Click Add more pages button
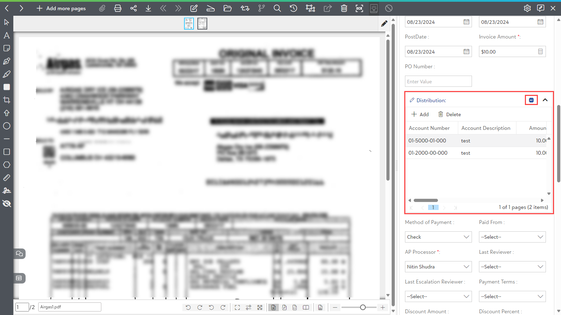This screenshot has height=315, width=561. pyautogui.click(x=61, y=8)
